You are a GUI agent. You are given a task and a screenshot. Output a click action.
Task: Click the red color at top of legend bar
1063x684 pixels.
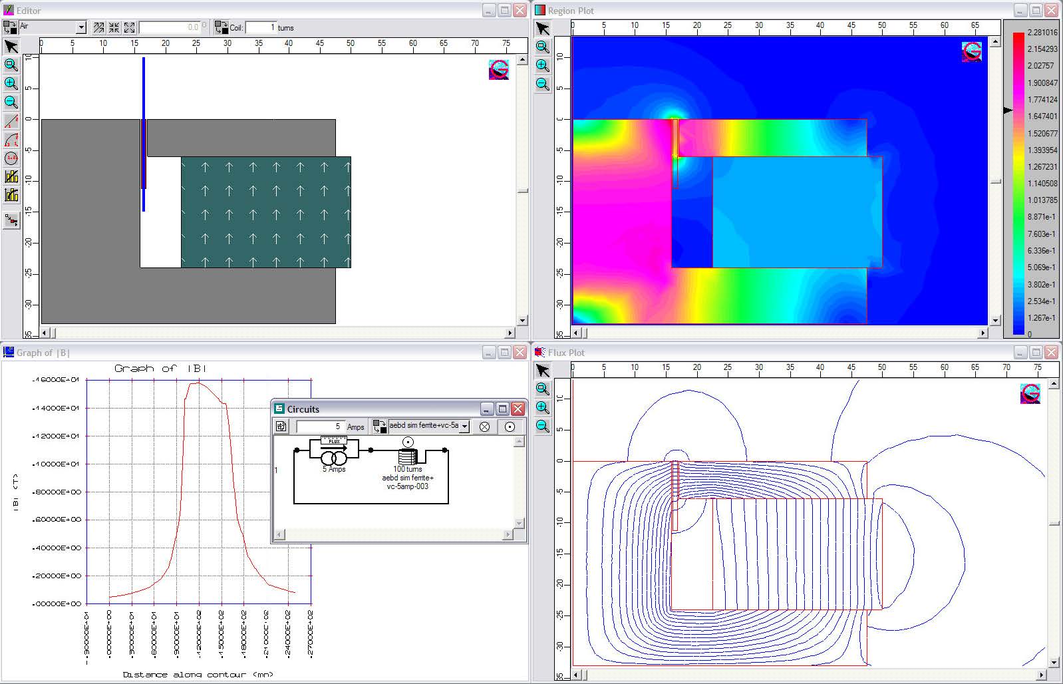(x=1018, y=37)
